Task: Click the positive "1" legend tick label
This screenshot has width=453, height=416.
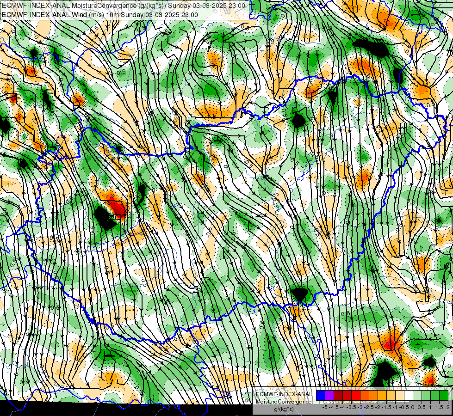Action: (430, 407)
